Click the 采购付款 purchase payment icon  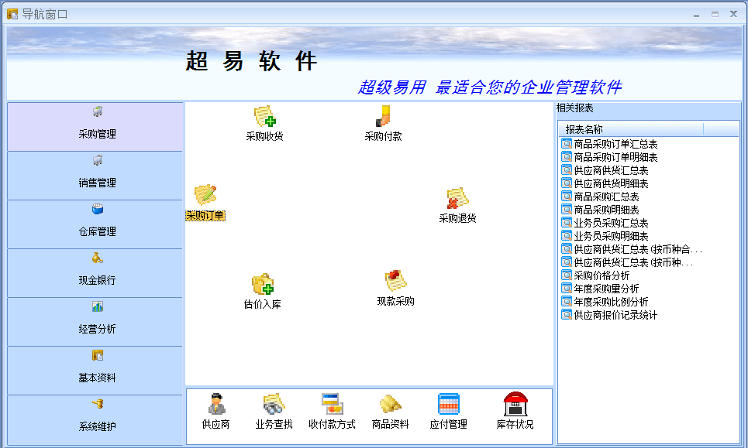point(383,118)
